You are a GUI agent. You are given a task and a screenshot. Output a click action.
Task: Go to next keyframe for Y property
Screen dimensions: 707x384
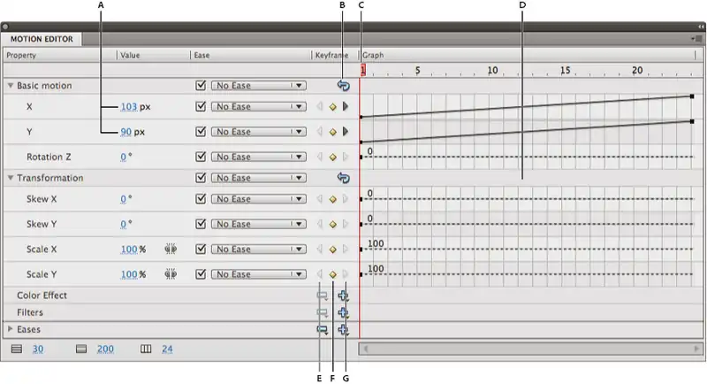(346, 132)
